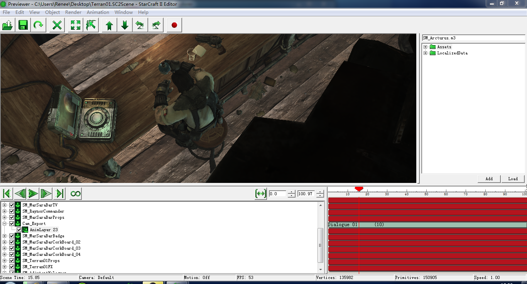Uncheck the SM_Terran01Props checkbox
Image resolution: width=527 pixels, height=284 pixels.
[x=12, y=260]
